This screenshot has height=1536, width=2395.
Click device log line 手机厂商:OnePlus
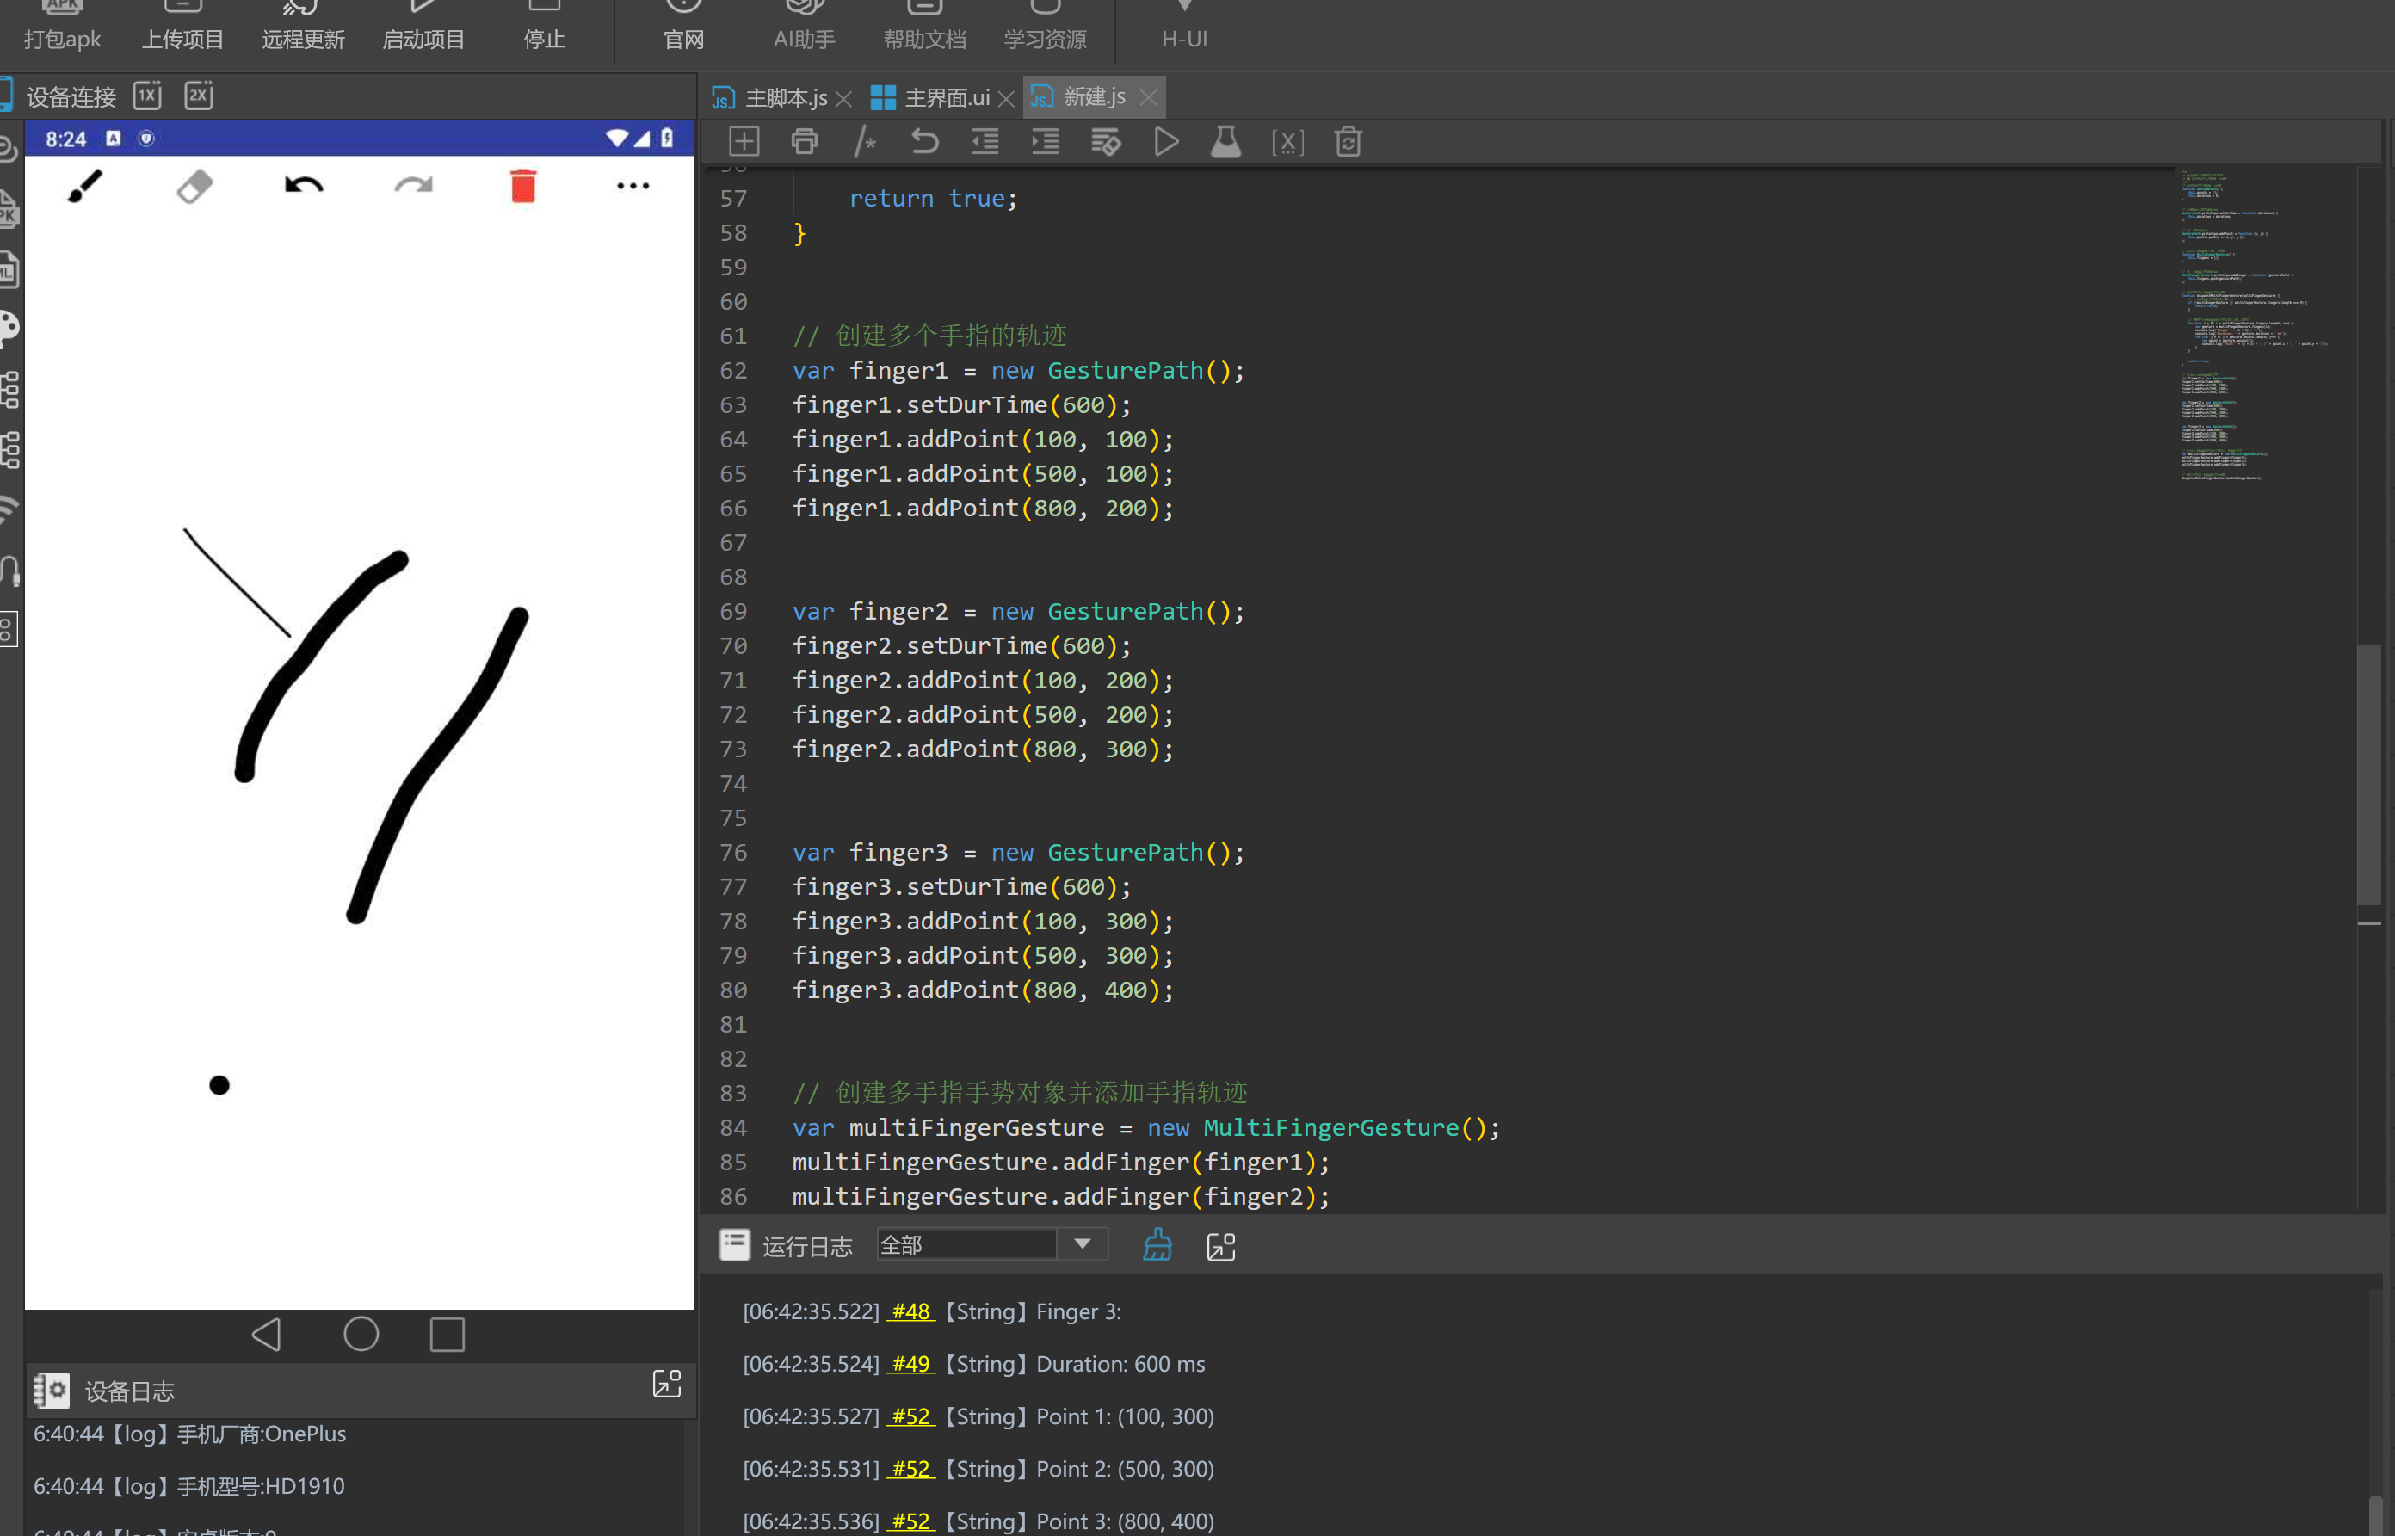click(x=189, y=1434)
